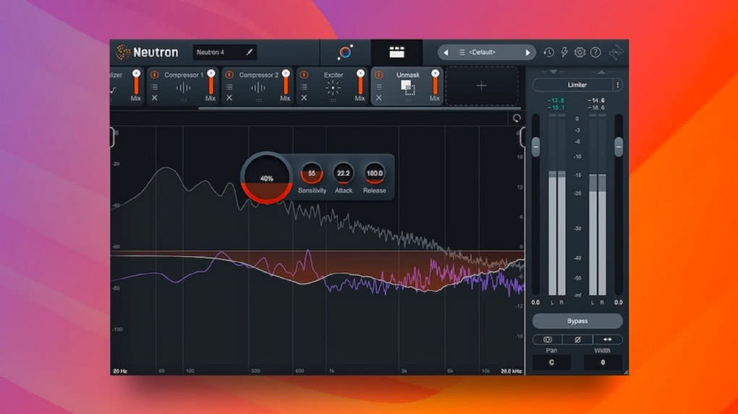Click the Attack knob showing 22.2
This screenshot has height=414, width=738.
pyautogui.click(x=343, y=173)
